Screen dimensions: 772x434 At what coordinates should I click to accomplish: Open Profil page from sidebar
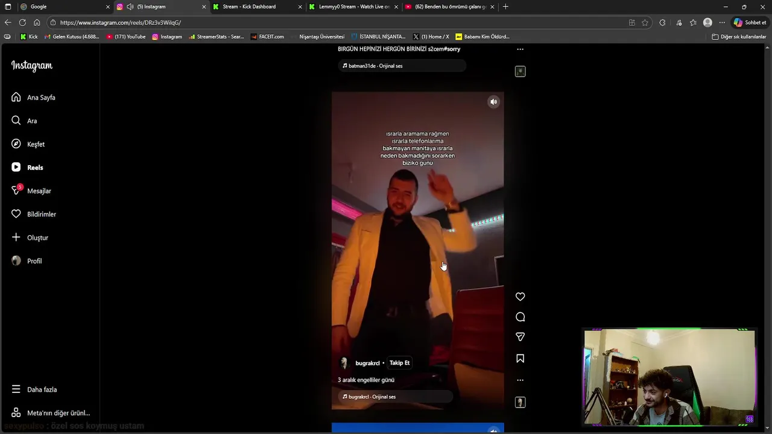pos(27,261)
